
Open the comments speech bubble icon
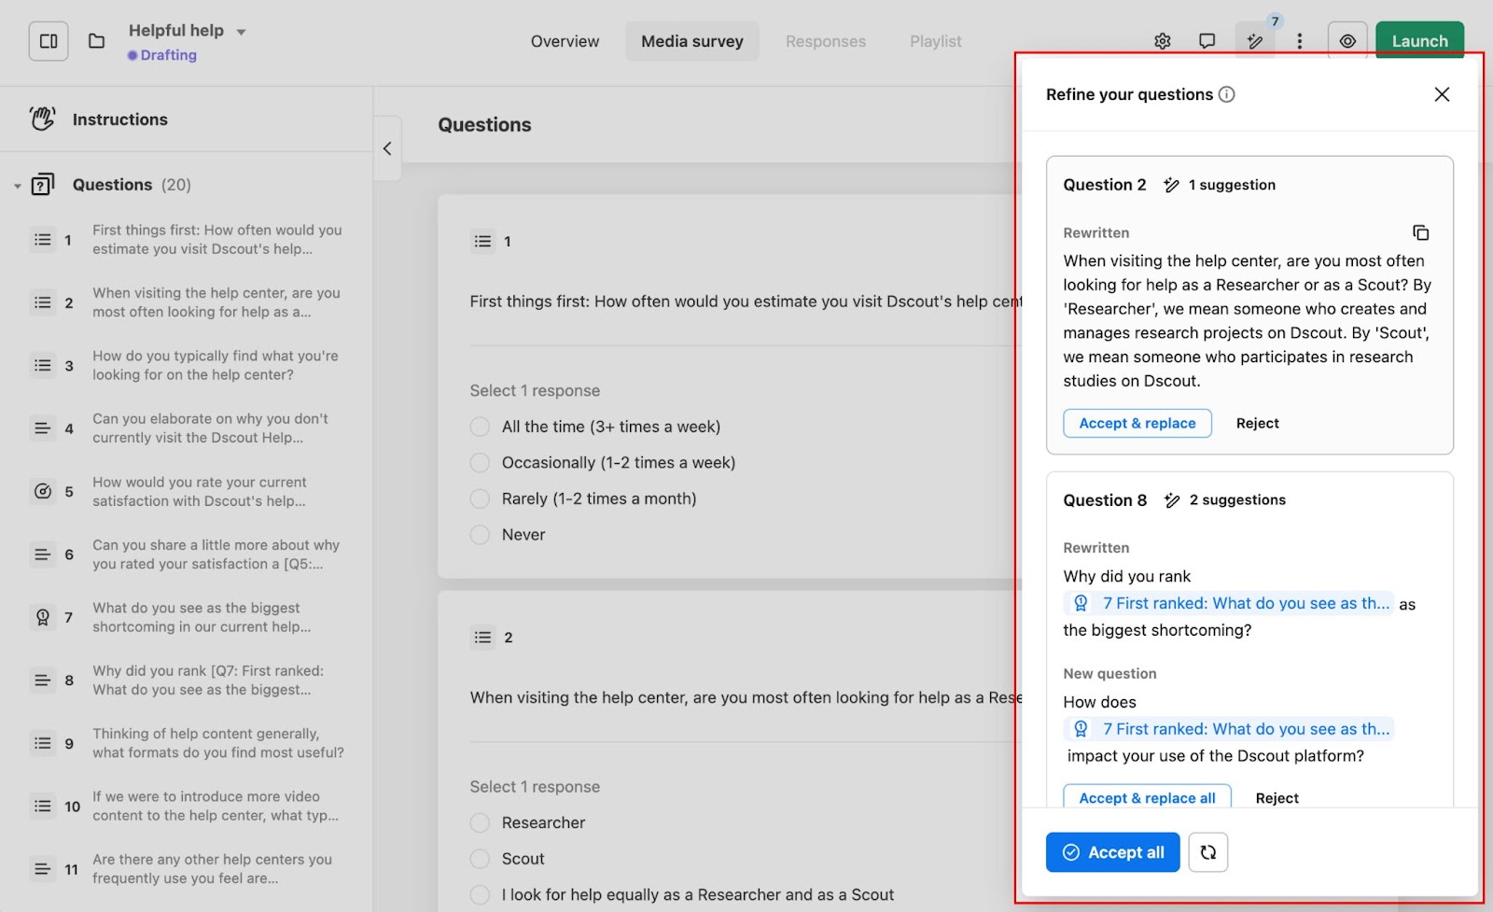point(1207,41)
